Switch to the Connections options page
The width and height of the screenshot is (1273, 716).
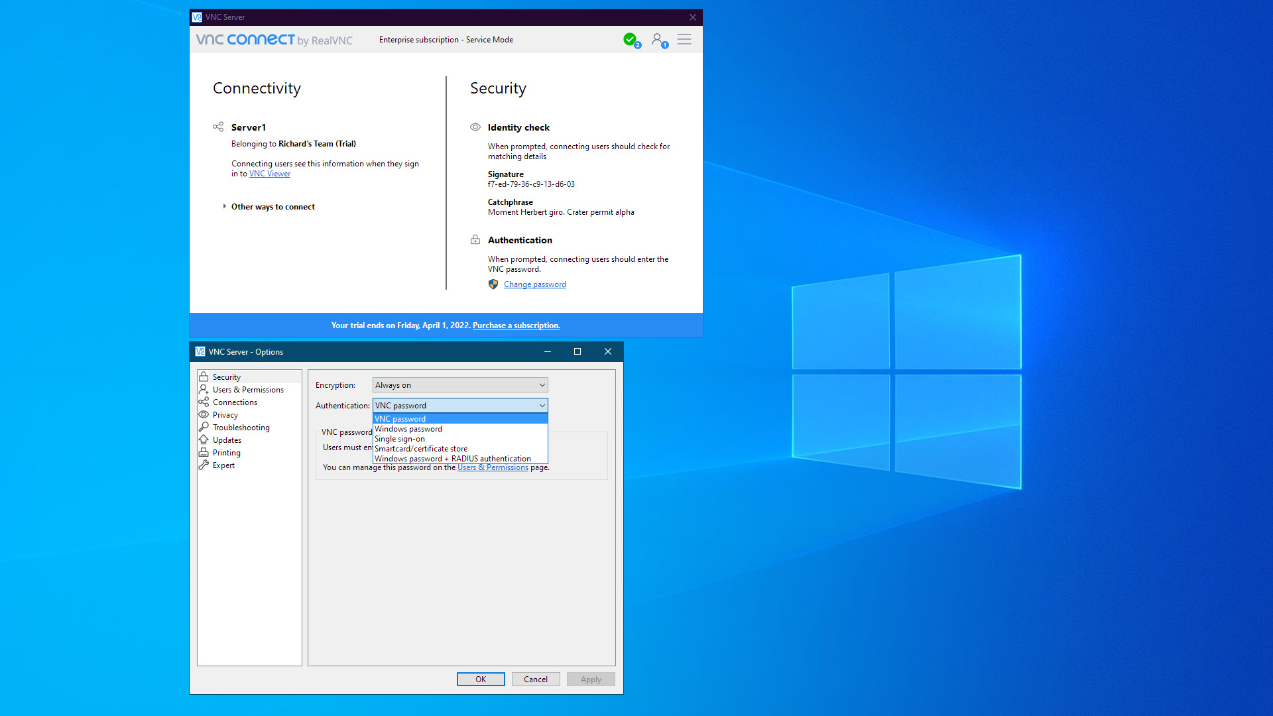coord(249,402)
